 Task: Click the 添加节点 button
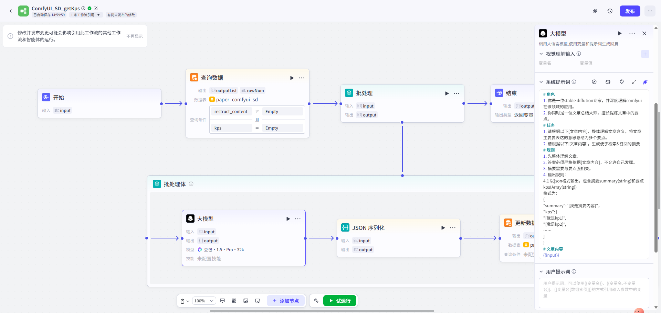pos(286,301)
